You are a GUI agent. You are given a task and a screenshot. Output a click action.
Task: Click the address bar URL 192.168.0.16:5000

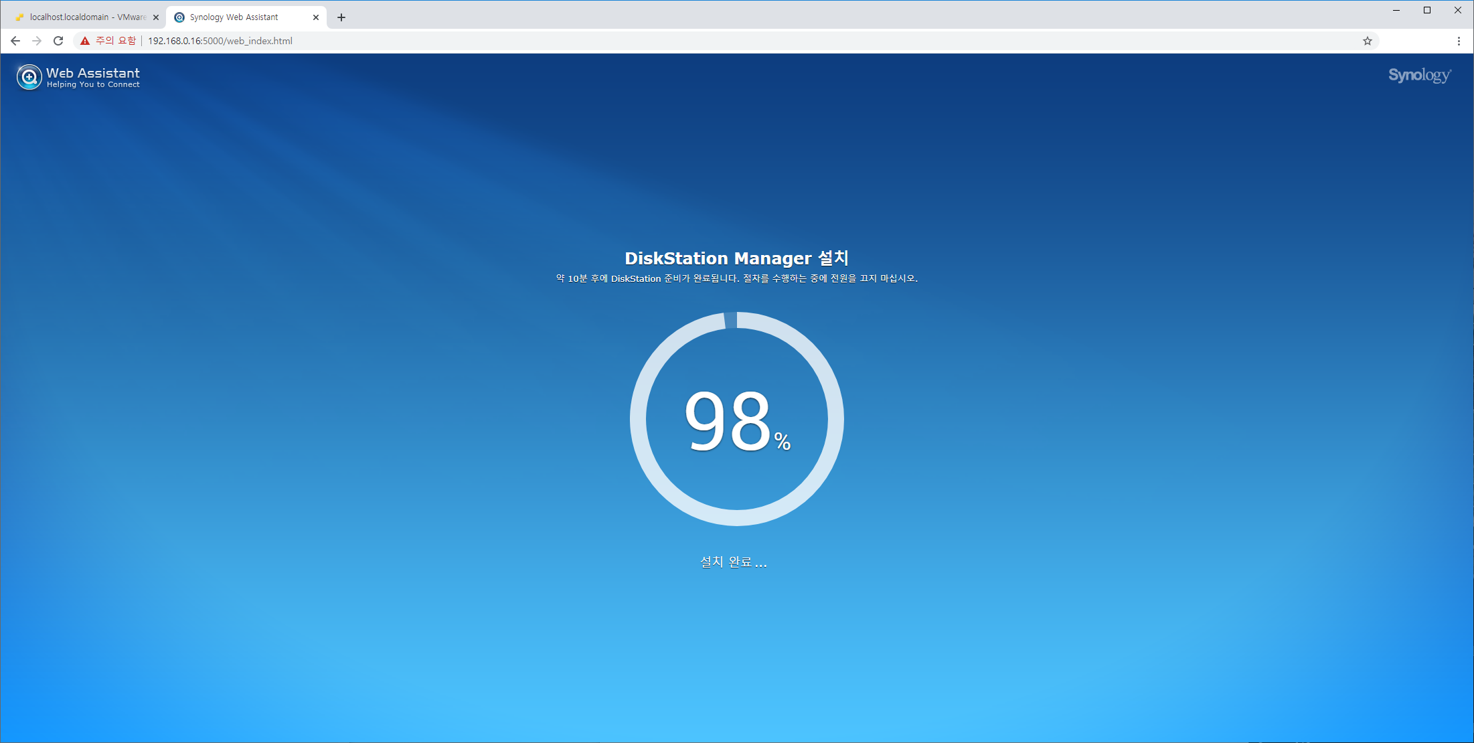[220, 41]
